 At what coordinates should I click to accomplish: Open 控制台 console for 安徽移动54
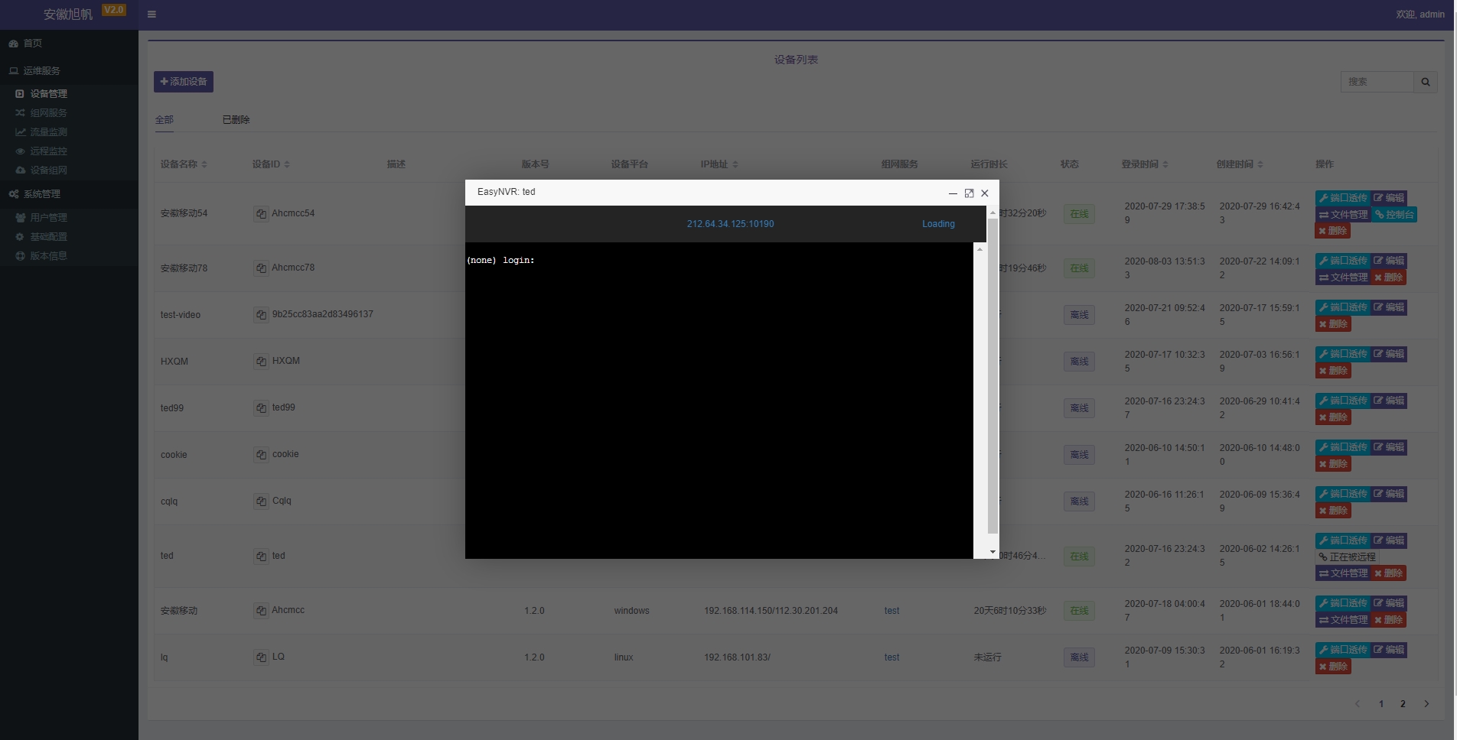pyautogui.click(x=1394, y=215)
